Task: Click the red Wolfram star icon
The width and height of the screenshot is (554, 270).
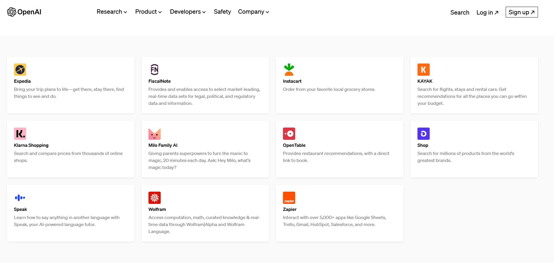Action: (155, 198)
